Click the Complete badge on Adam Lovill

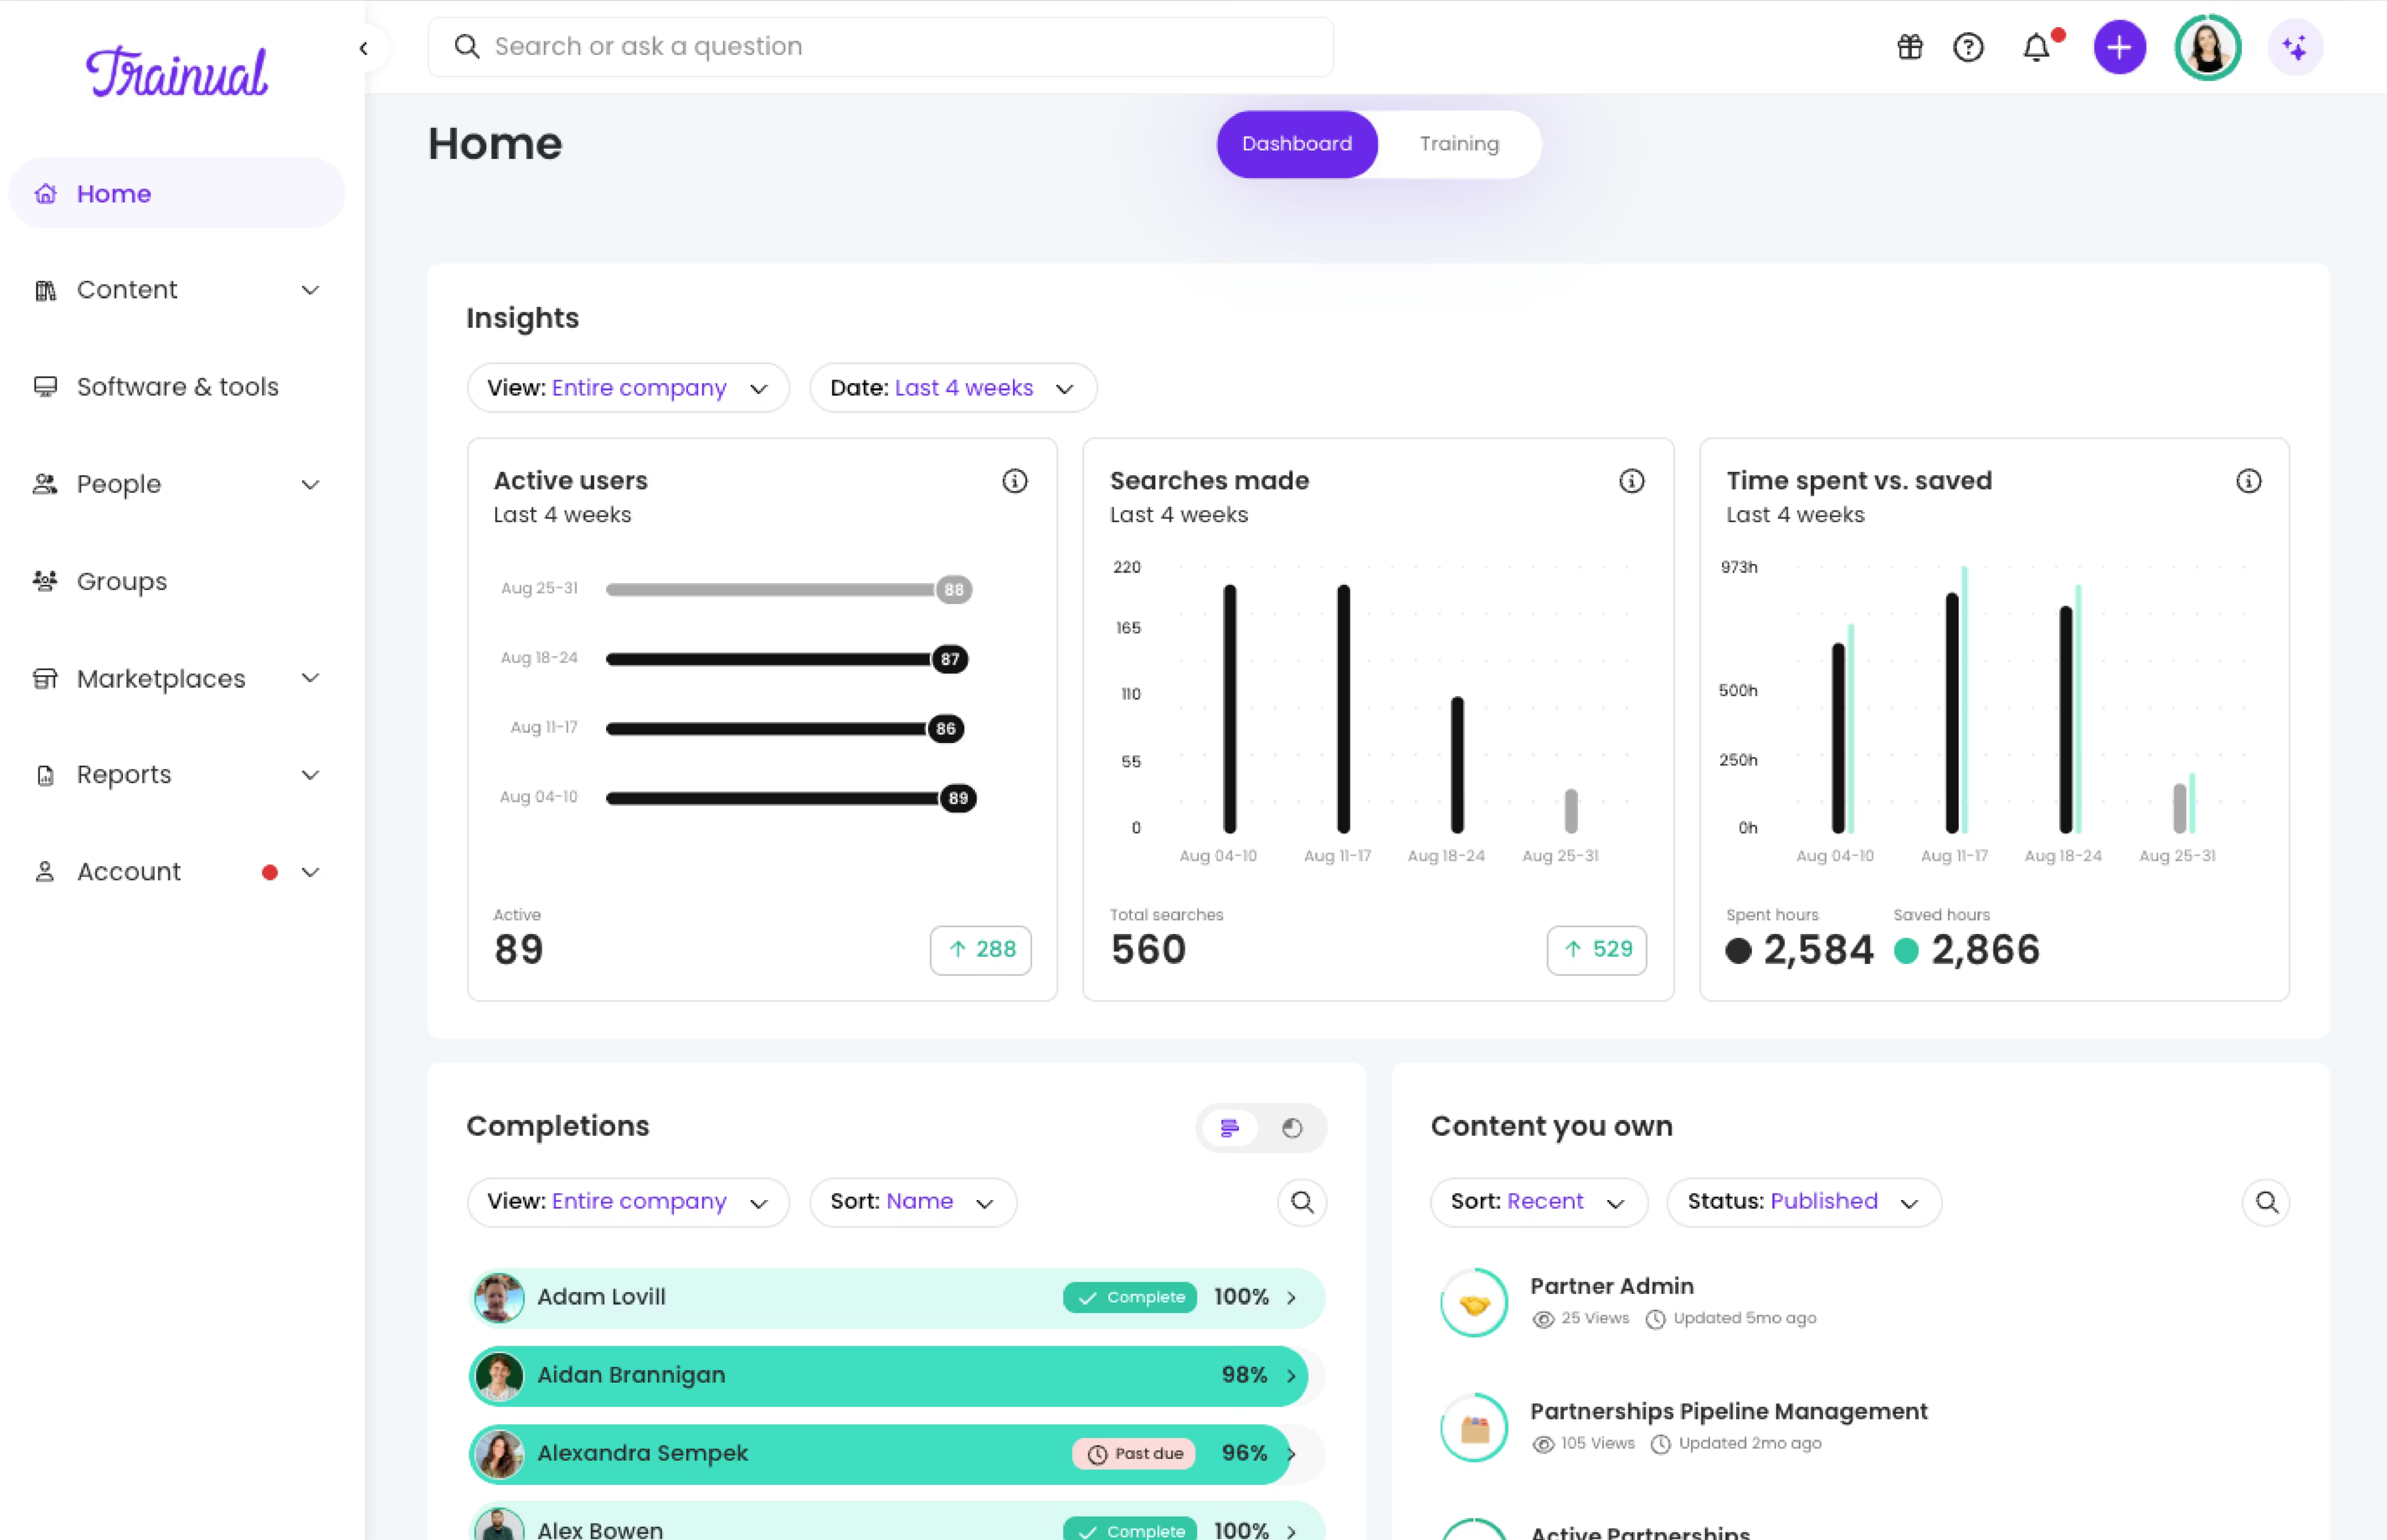1130,1298
